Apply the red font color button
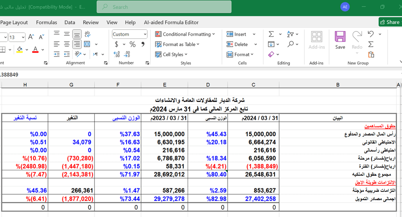The height and width of the screenshot is (217, 402). [x=35, y=49]
